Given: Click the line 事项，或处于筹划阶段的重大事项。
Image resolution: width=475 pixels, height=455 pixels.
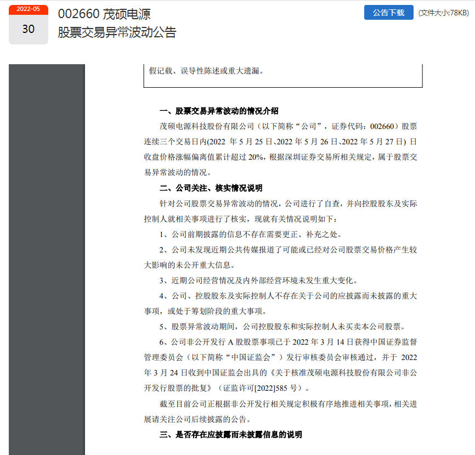Looking at the screenshot, I should click(x=205, y=311).
